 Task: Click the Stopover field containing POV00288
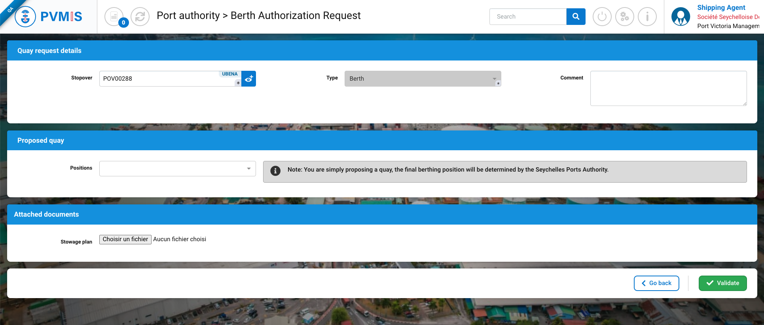click(x=166, y=79)
